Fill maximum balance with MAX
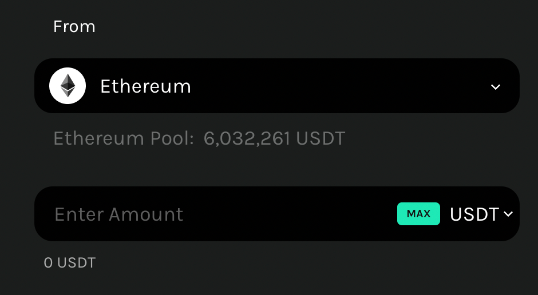The image size is (538, 295). (418, 214)
